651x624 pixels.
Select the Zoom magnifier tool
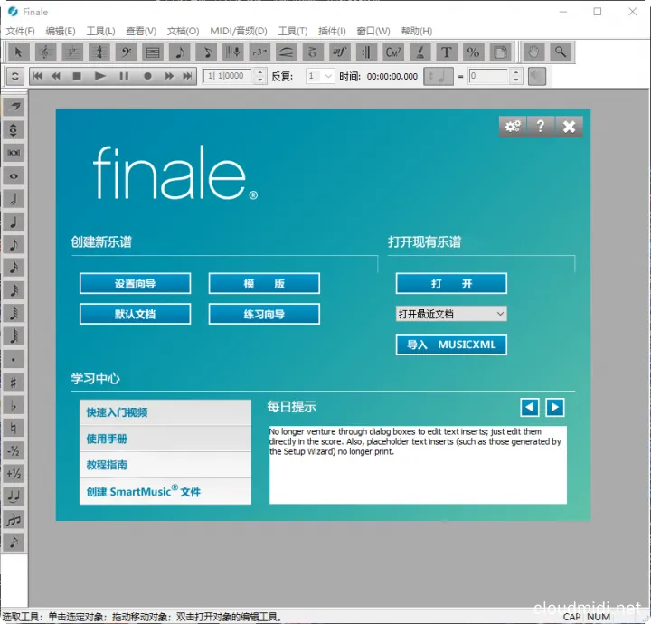click(x=561, y=52)
